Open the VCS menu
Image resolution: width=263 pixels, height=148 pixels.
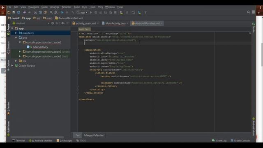(x=100, y=7)
